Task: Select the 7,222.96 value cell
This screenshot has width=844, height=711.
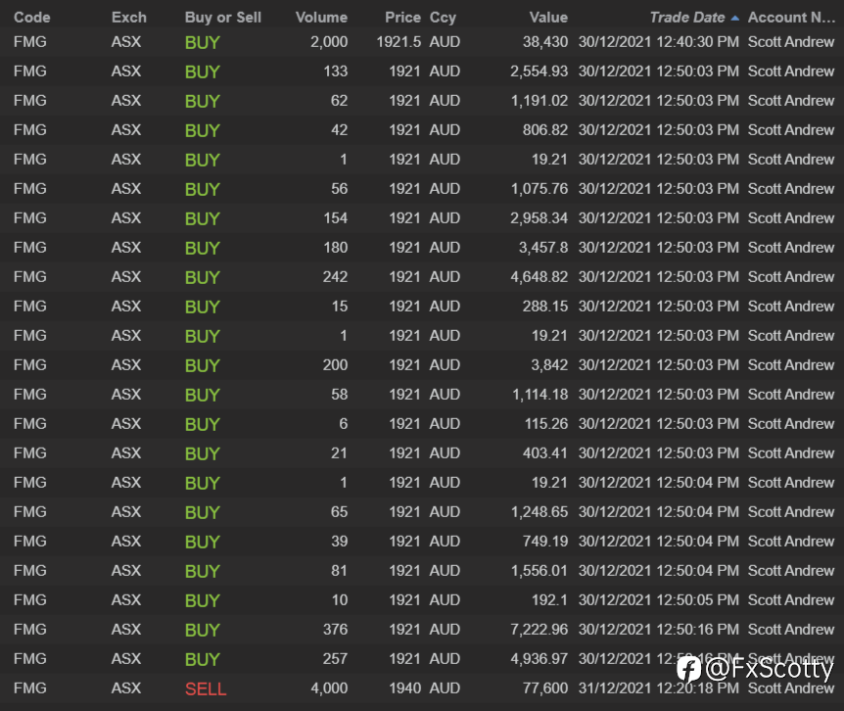Action: click(539, 629)
